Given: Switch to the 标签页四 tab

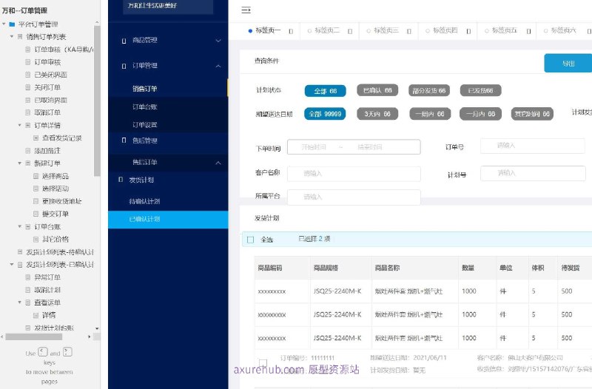Looking at the screenshot, I should (x=445, y=30).
